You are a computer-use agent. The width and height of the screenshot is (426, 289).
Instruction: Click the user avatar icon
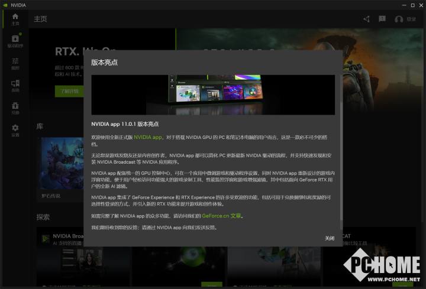(x=399, y=20)
